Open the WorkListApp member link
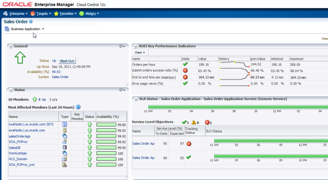 point(18,153)
